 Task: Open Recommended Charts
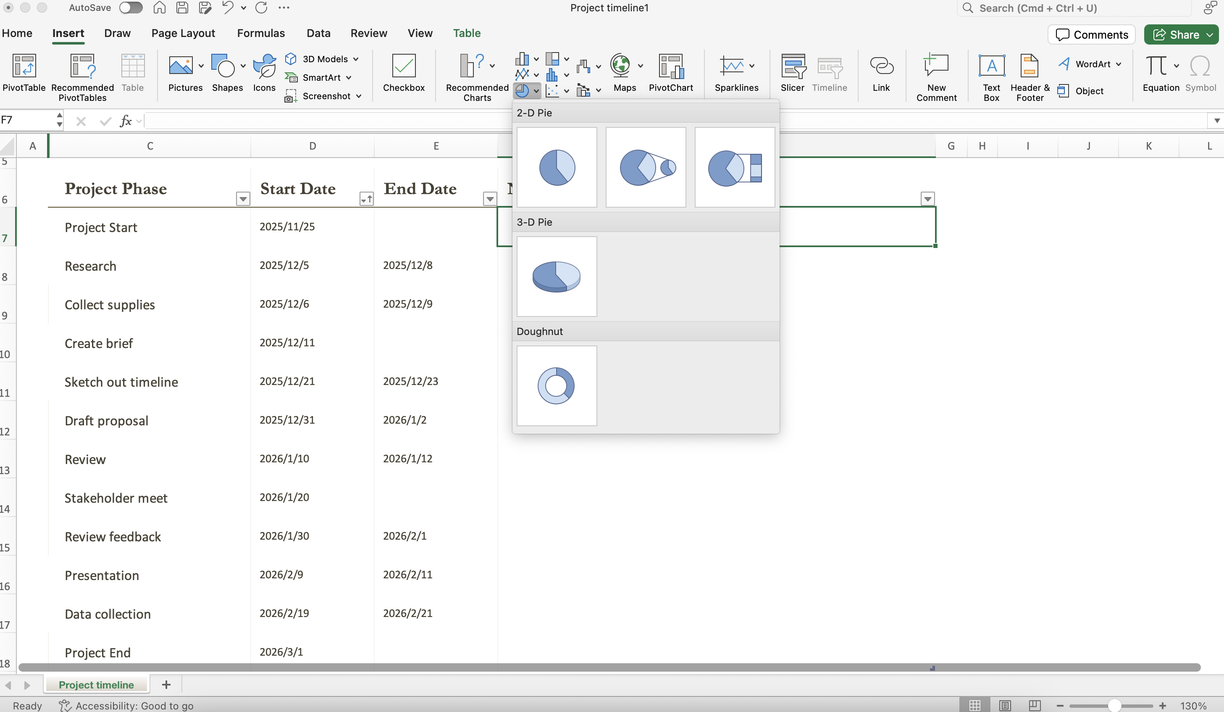coord(477,77)
